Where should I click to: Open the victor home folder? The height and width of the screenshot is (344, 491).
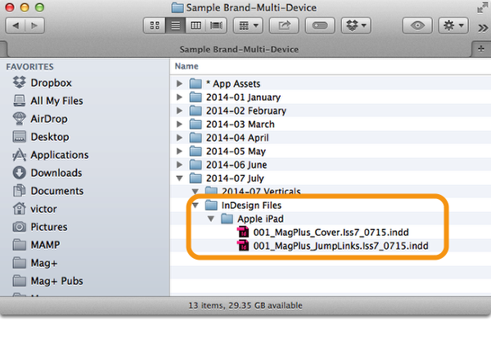click(34, 209)
